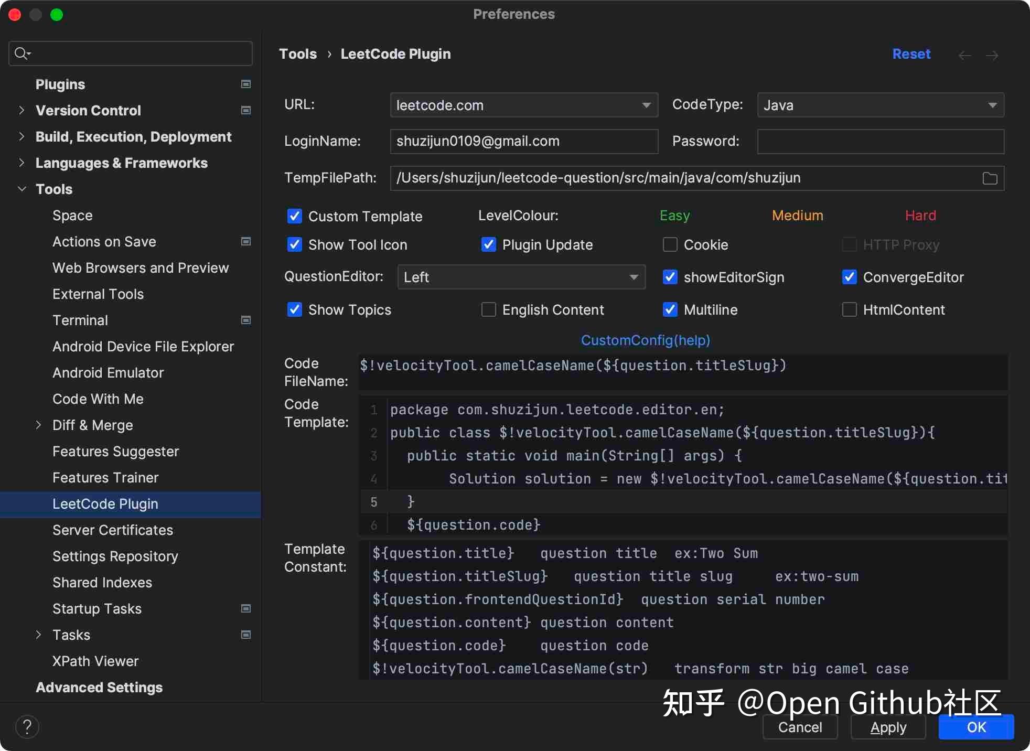The height and width of the screenshot is (751, 1030).
Task: Click the icon next to Terminal entry
Action: [x=245, y=320]
